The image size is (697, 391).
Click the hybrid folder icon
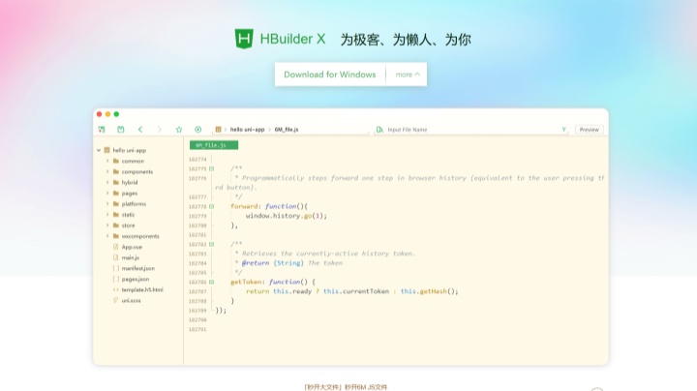click(116, 182)
